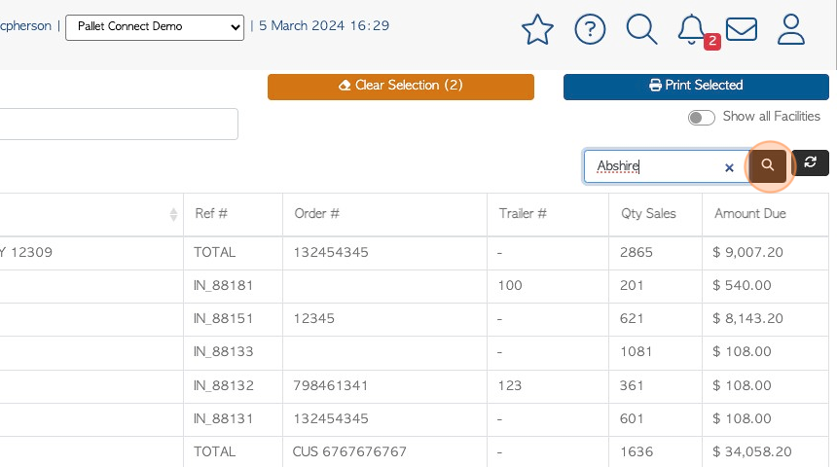Open the user profile icon

(x=790, y=29)
